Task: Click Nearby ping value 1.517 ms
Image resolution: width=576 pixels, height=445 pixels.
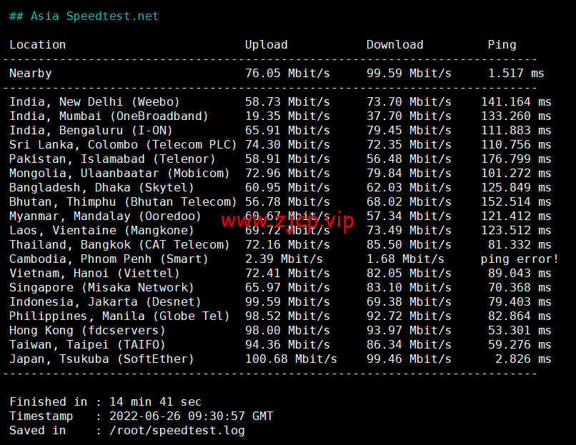Action: coord(516,74)
